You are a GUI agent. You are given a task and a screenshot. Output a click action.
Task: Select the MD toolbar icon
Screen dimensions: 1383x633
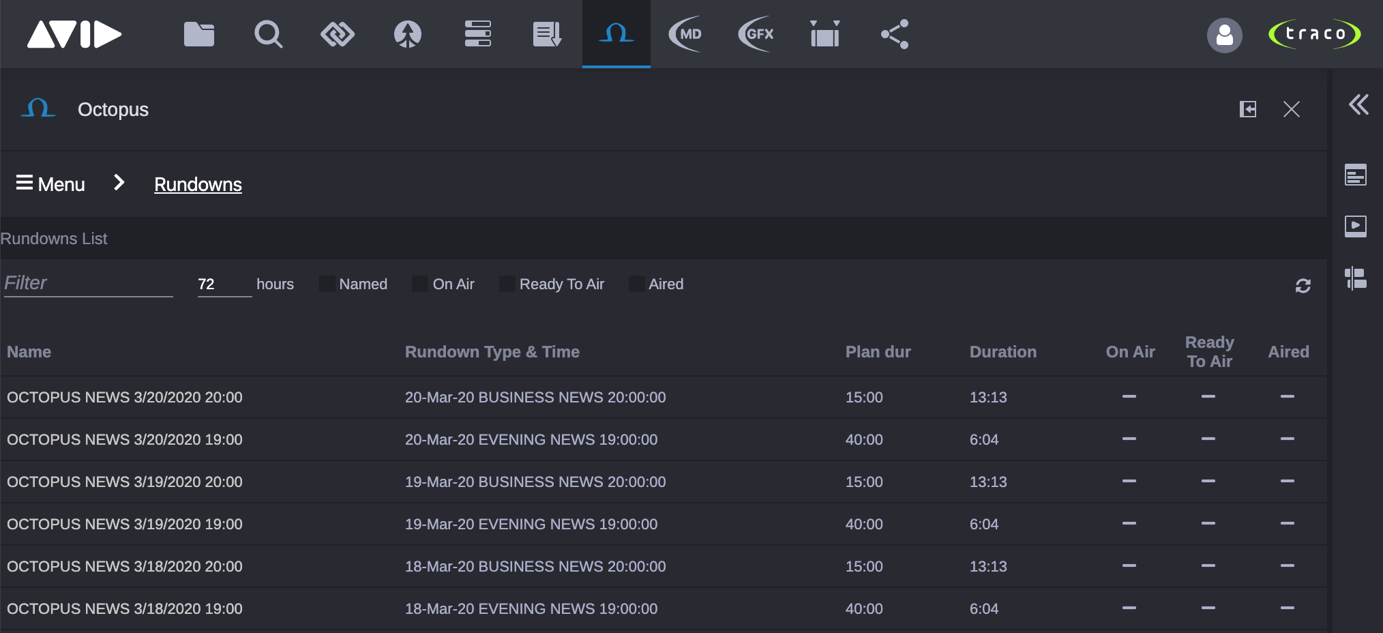pyautogui.click(x=686, y=33)
